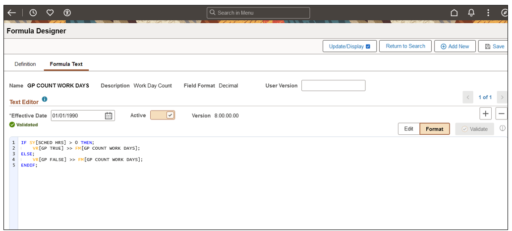Open the vertical three-dot actions menu
Screen dimensions: 512x231
[488, 13]
